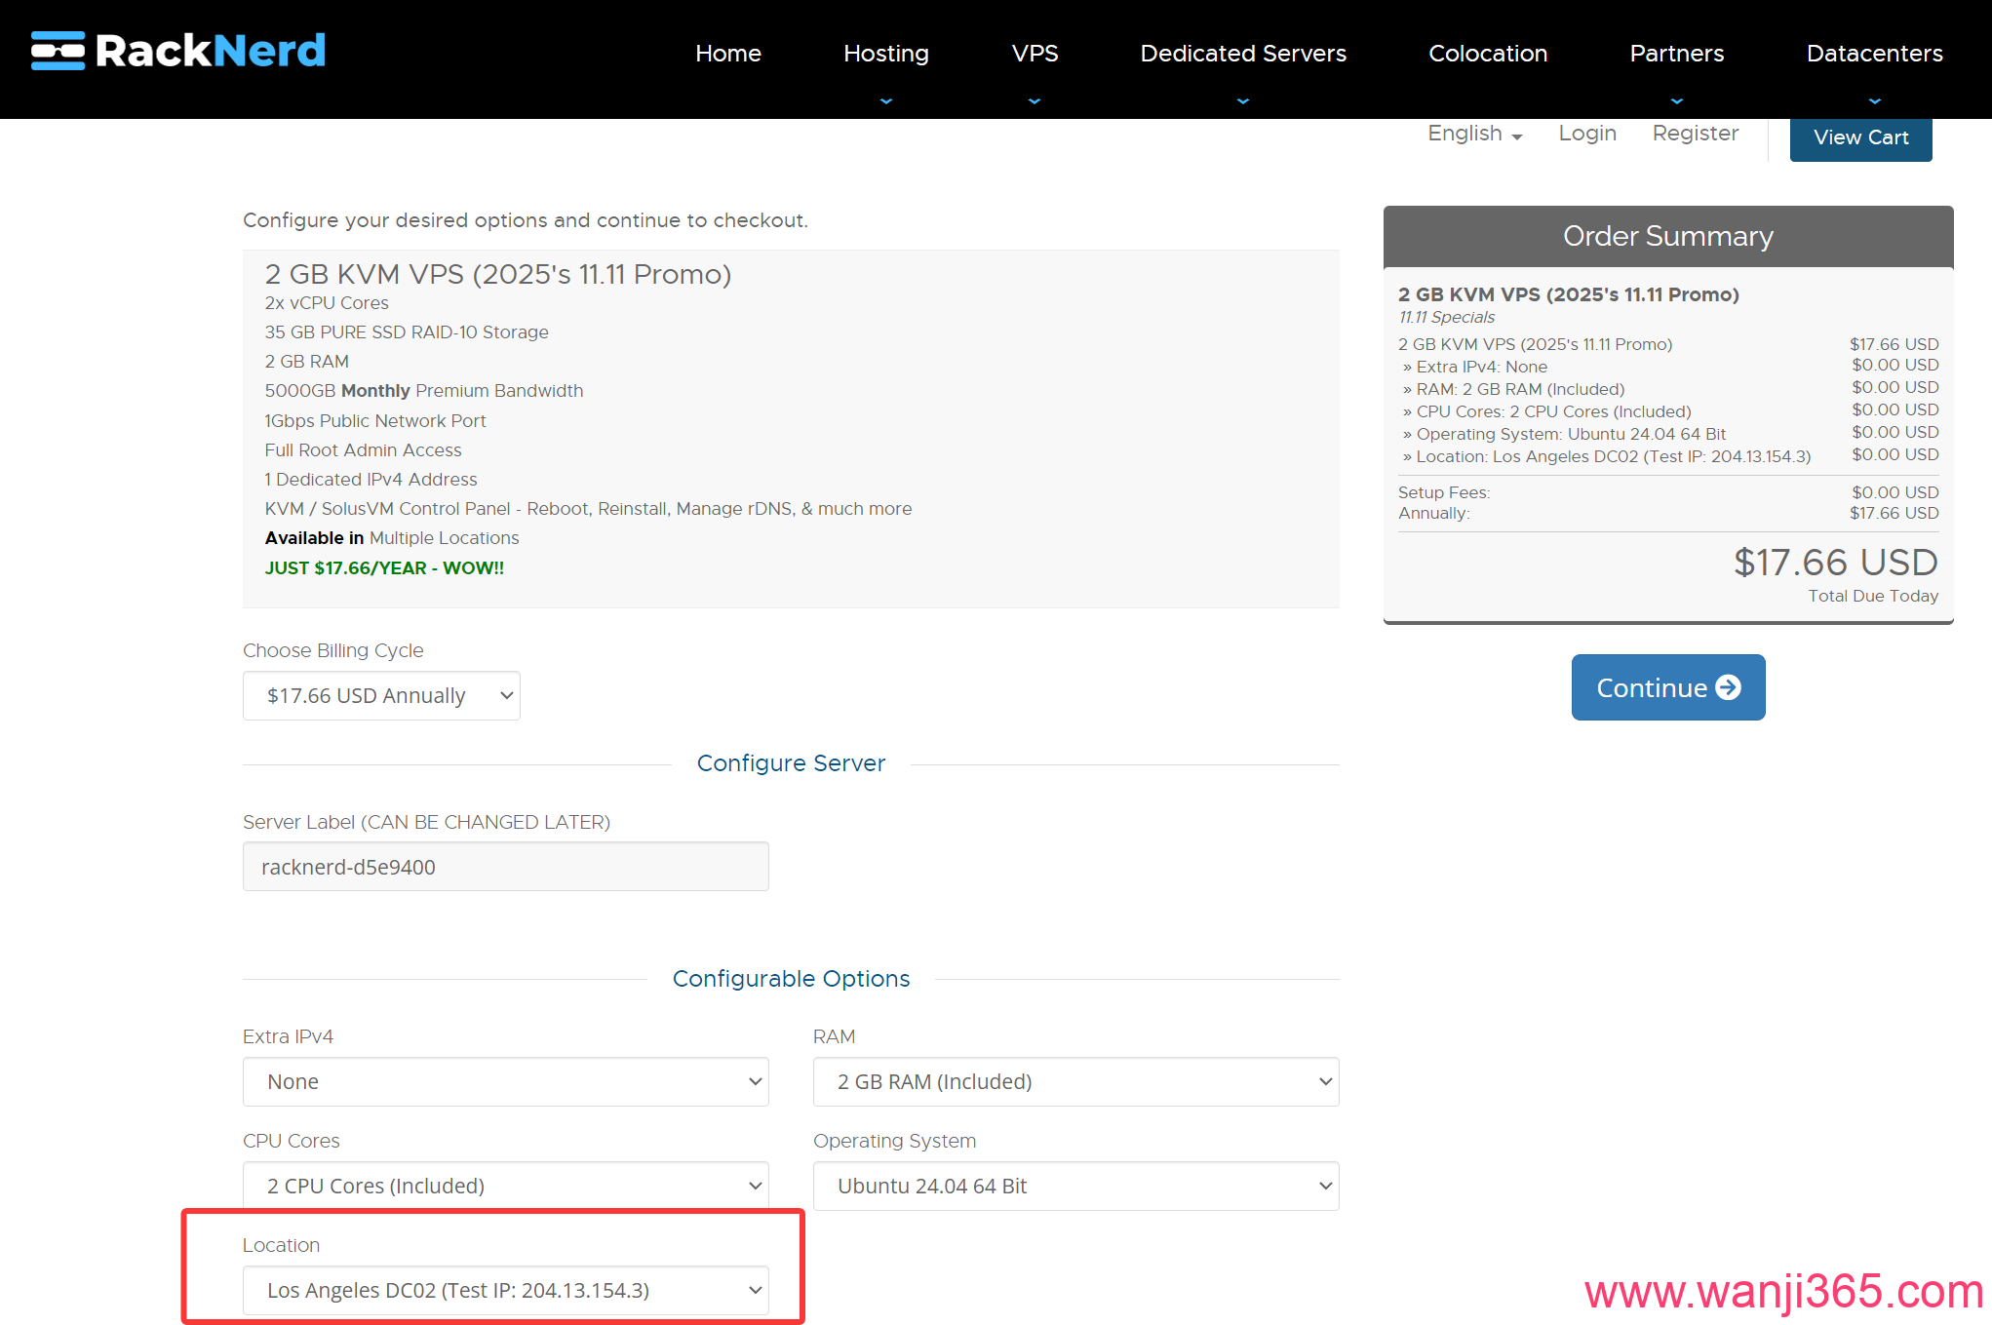The width and height of the screenshot is (1992, 1325).
Task: Click the chevron under VPS menu
Action: pos(1035,100)
